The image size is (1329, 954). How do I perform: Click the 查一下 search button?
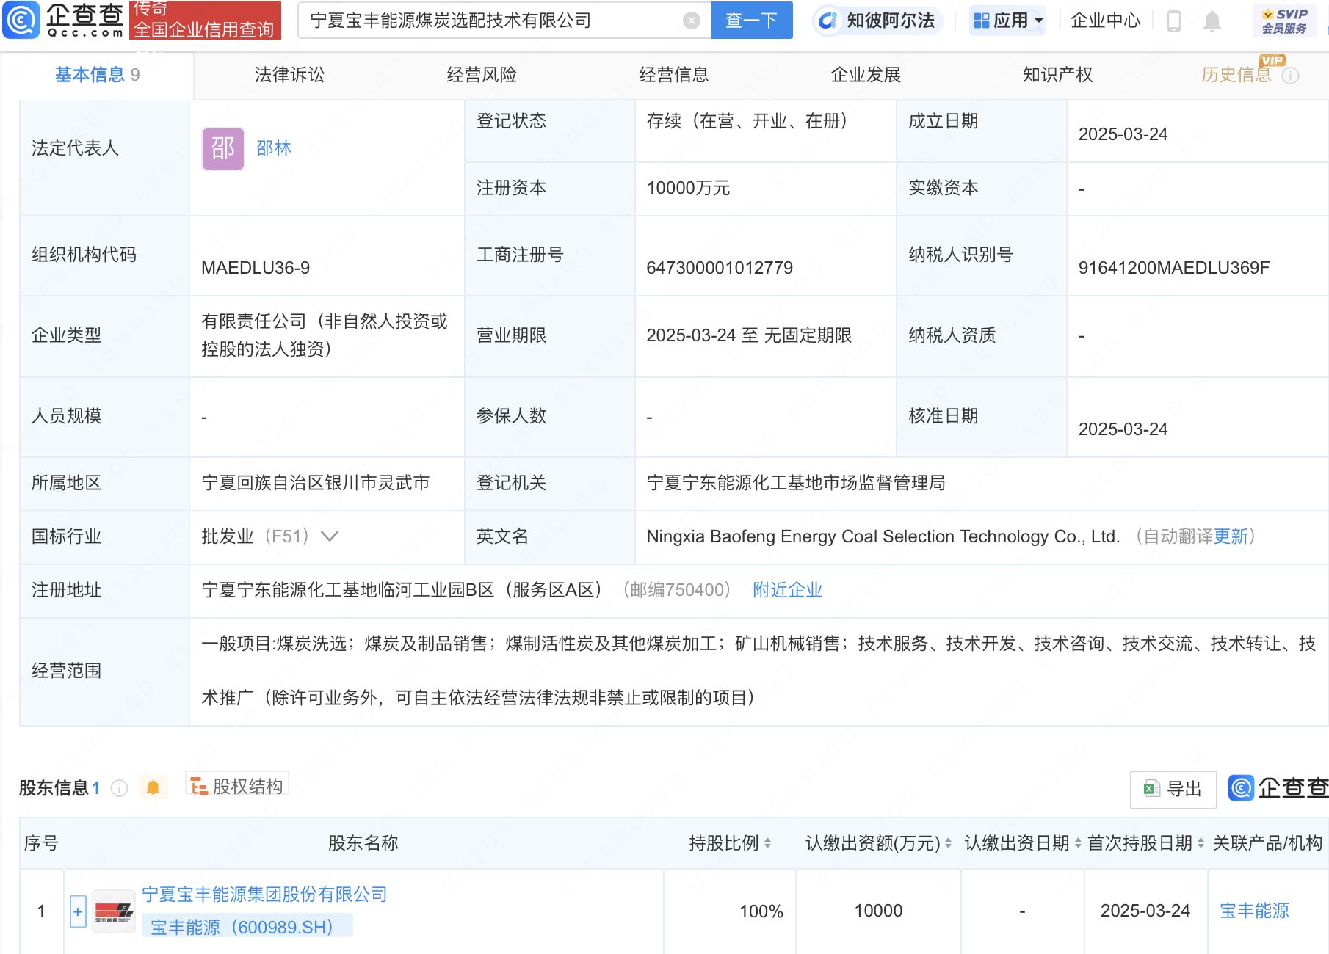click(752, 21)
